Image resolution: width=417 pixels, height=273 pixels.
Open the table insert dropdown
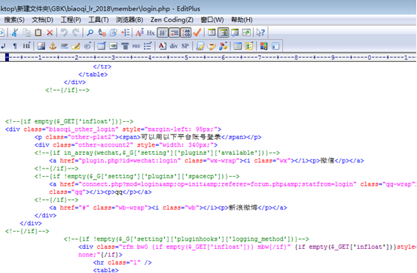point(102,46)
